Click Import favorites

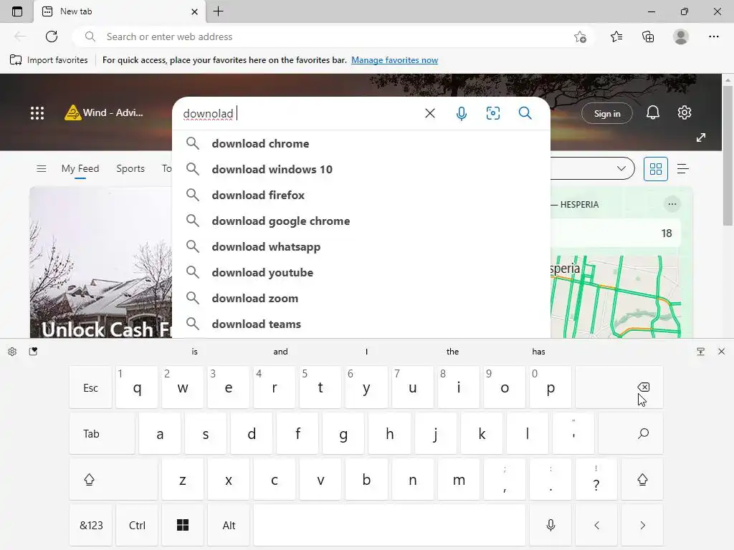point(49,60)
